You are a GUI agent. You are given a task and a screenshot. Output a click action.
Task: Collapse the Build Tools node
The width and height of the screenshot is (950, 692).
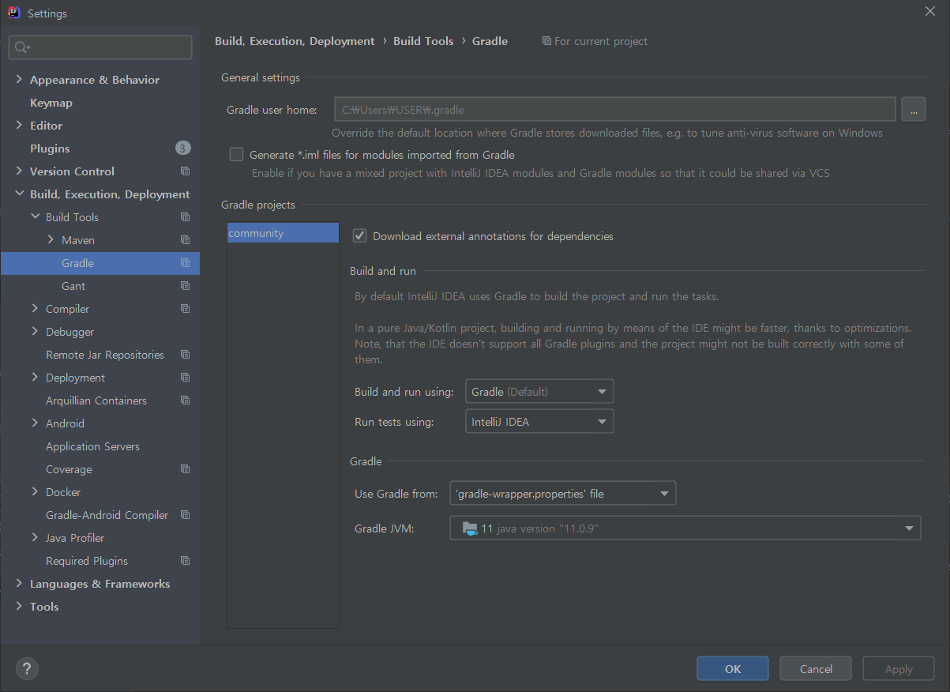tap(35, 217)
